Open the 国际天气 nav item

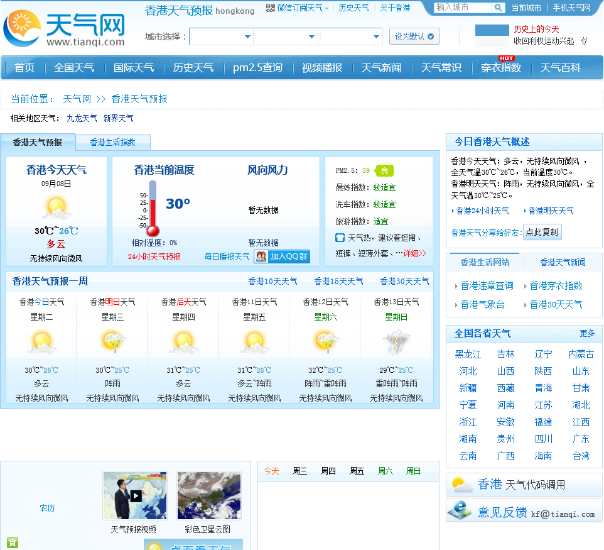[134, 68]
